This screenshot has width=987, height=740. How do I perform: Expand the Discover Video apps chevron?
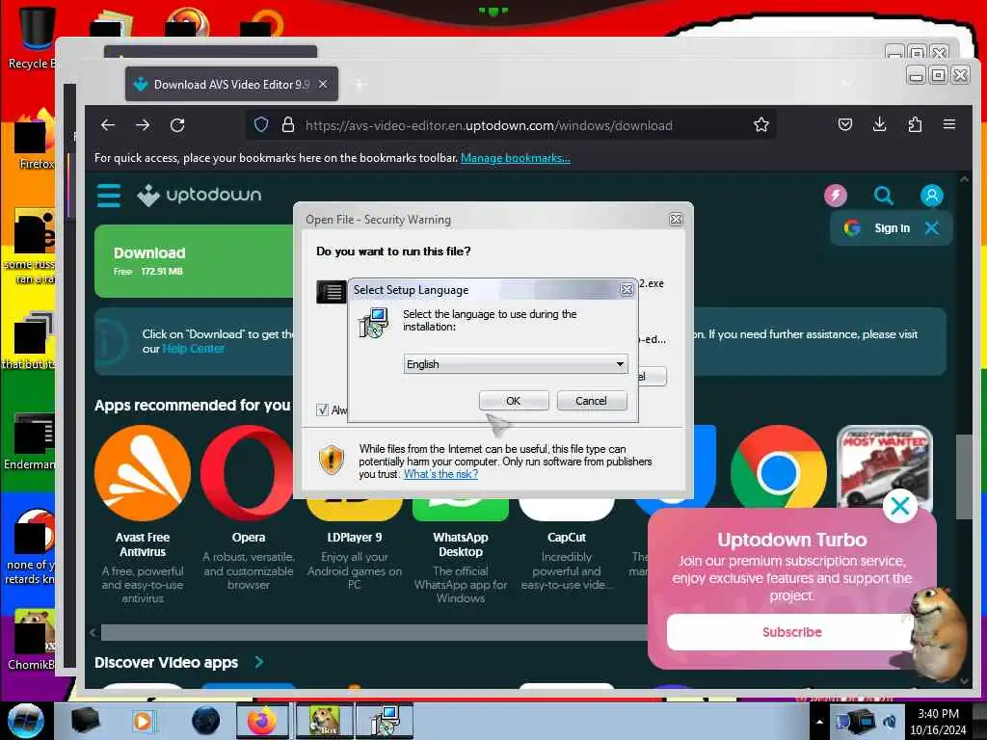[258, 662]
